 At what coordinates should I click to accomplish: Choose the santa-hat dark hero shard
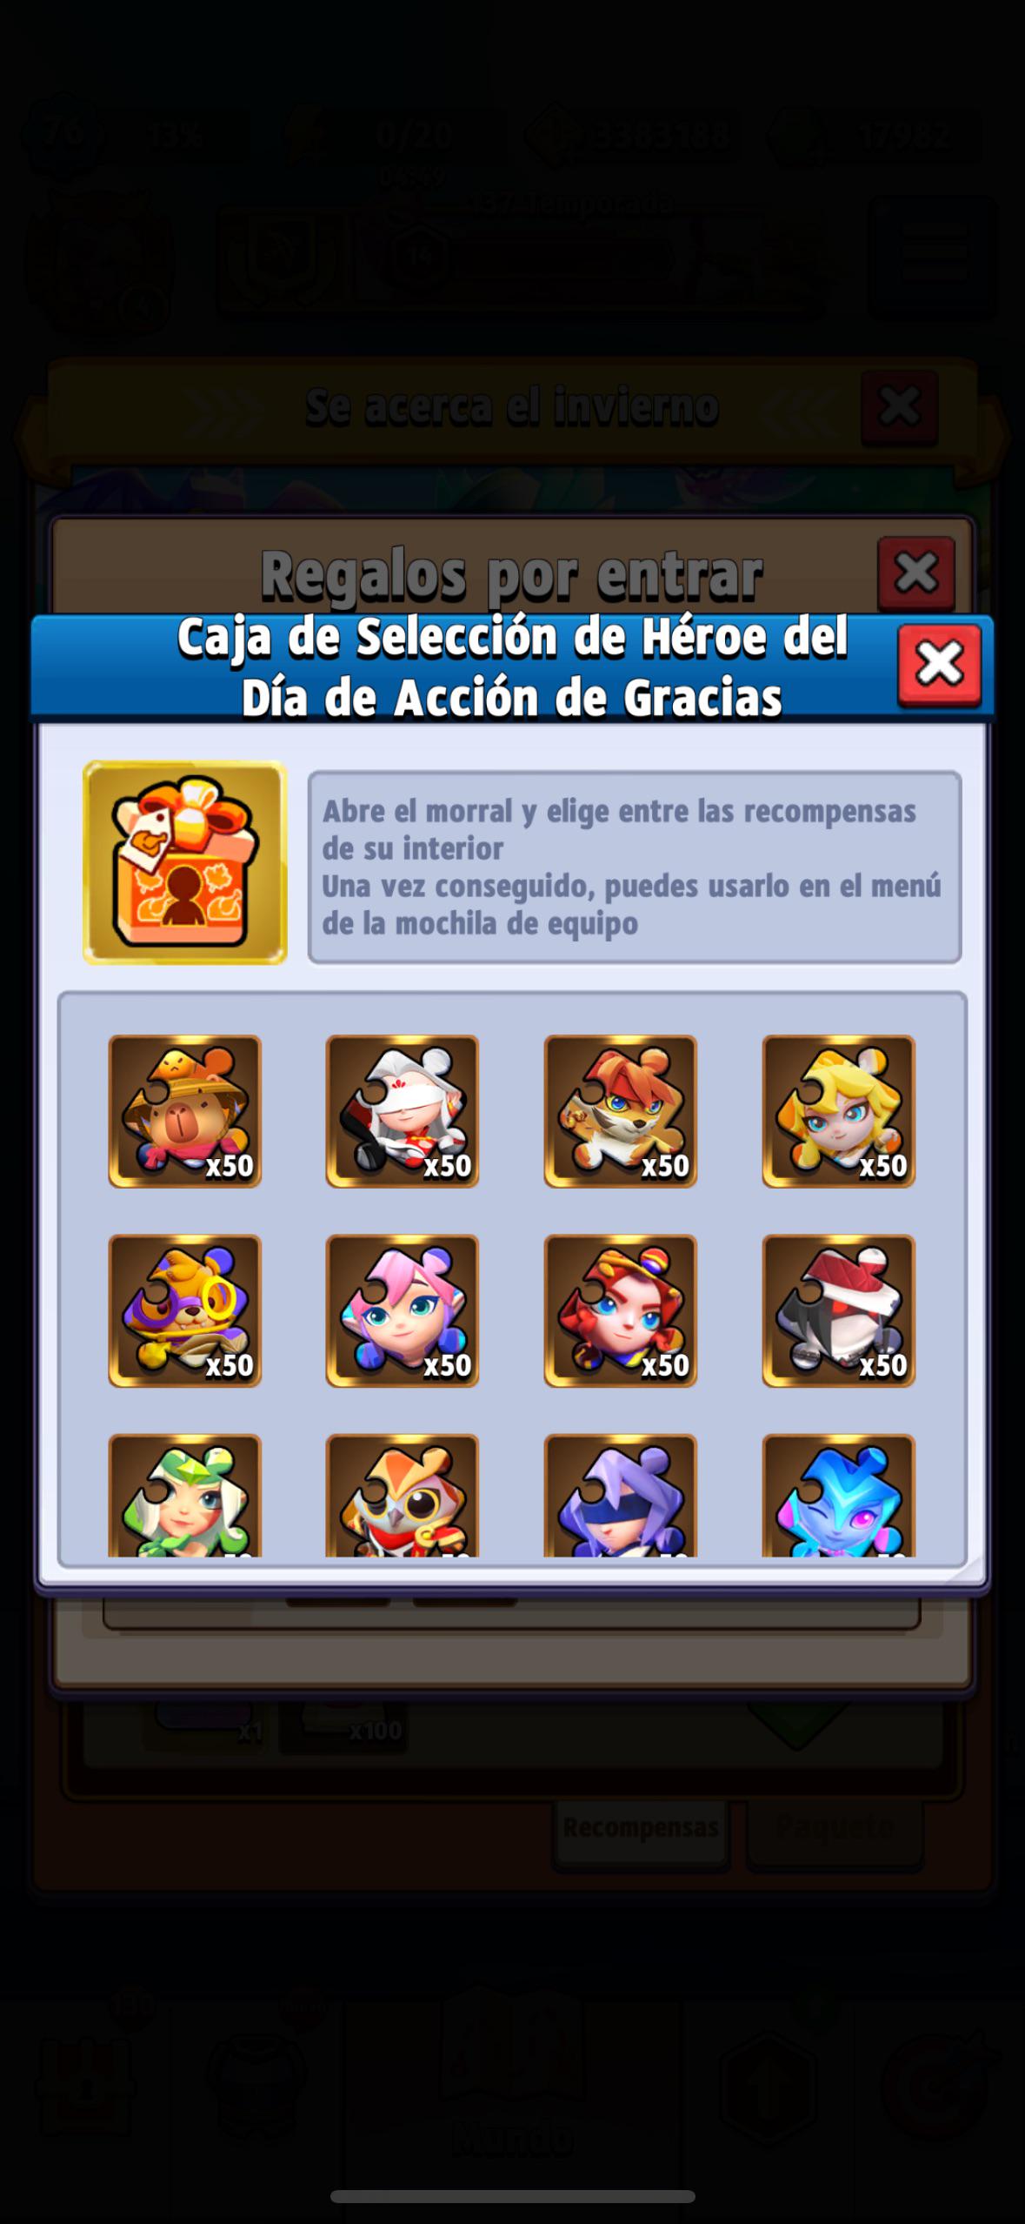(838, 1310)
